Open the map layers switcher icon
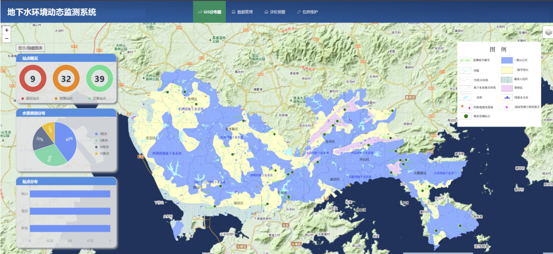 point(548,33)
